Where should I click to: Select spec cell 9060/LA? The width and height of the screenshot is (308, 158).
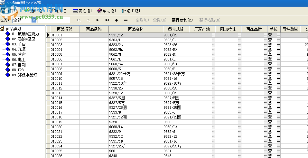[176, 127]
